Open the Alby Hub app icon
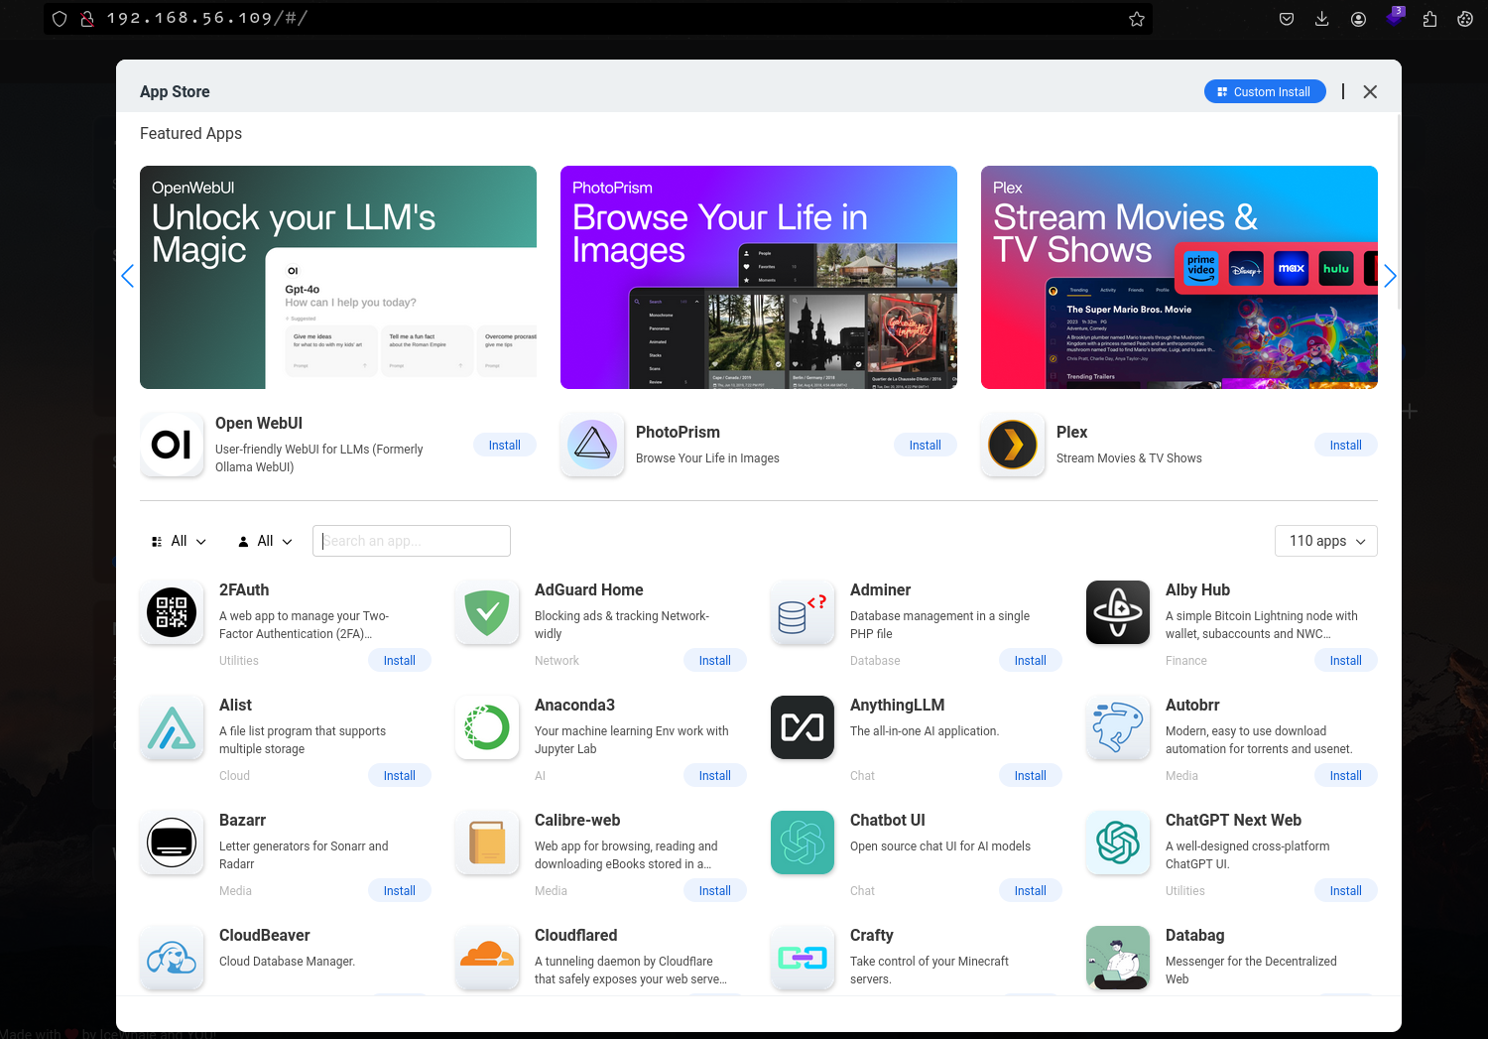The width and height of the screenshot is (1488, 1039). click(1118, 612)
